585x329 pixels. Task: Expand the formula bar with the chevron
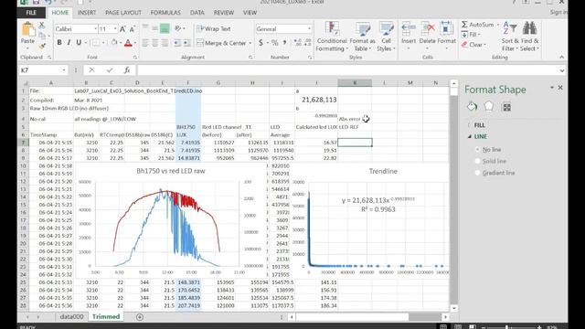(562, 70)
